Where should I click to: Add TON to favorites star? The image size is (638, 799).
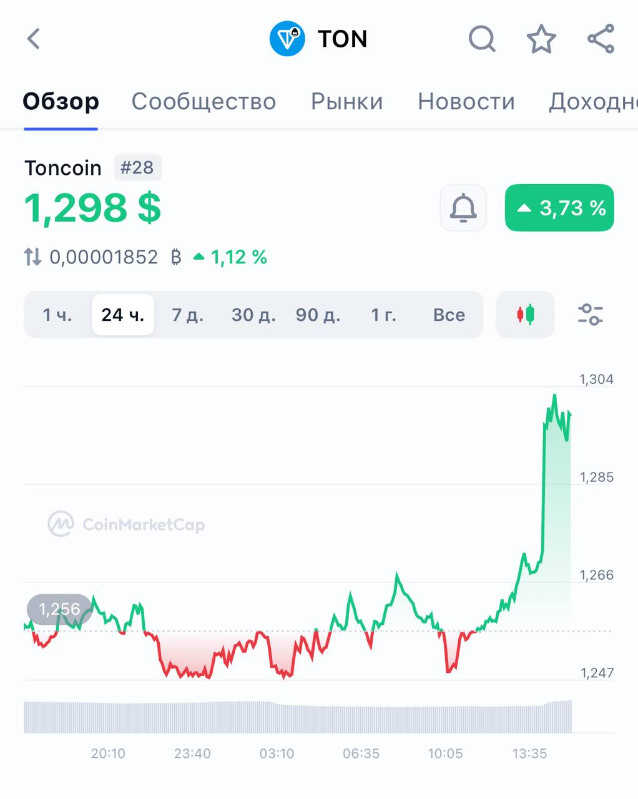(x=541, y=39)
